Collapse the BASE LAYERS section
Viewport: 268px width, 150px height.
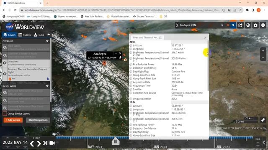(x=47, y=86)
